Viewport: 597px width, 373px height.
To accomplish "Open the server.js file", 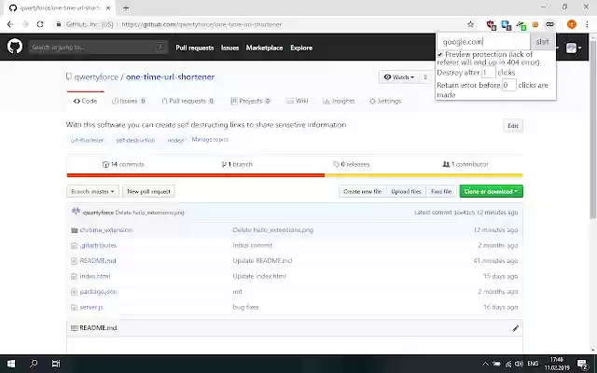I will 91,307.
